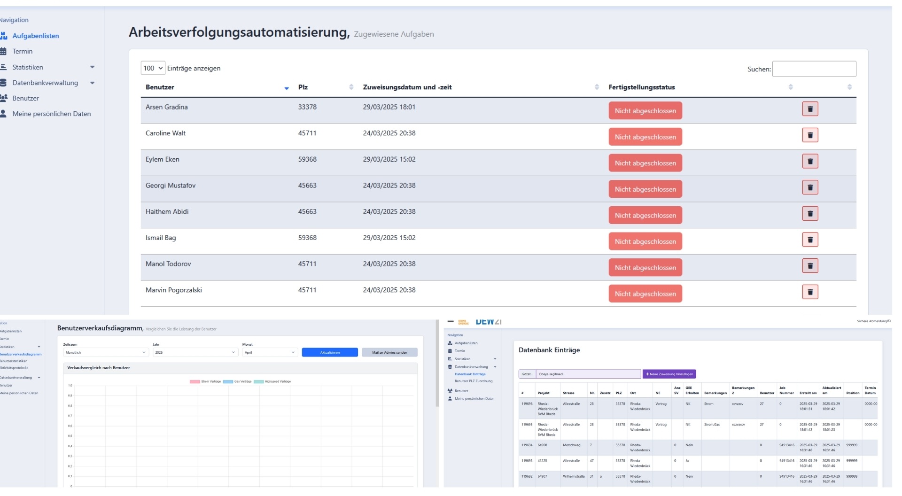
Task: Click the blue Aktualisieren button
Action: (330, 352)
